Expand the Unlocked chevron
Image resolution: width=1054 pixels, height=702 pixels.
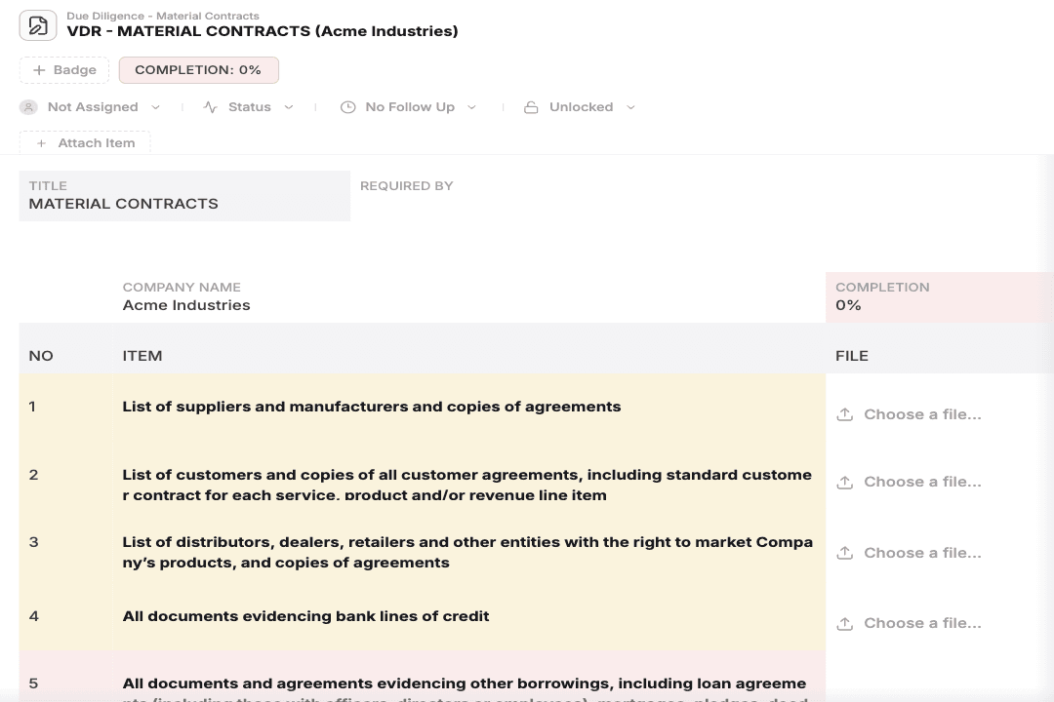click(630, 107)
